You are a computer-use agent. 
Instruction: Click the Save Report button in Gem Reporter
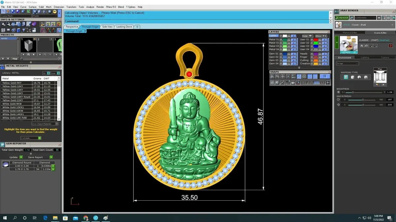[40, 157]
